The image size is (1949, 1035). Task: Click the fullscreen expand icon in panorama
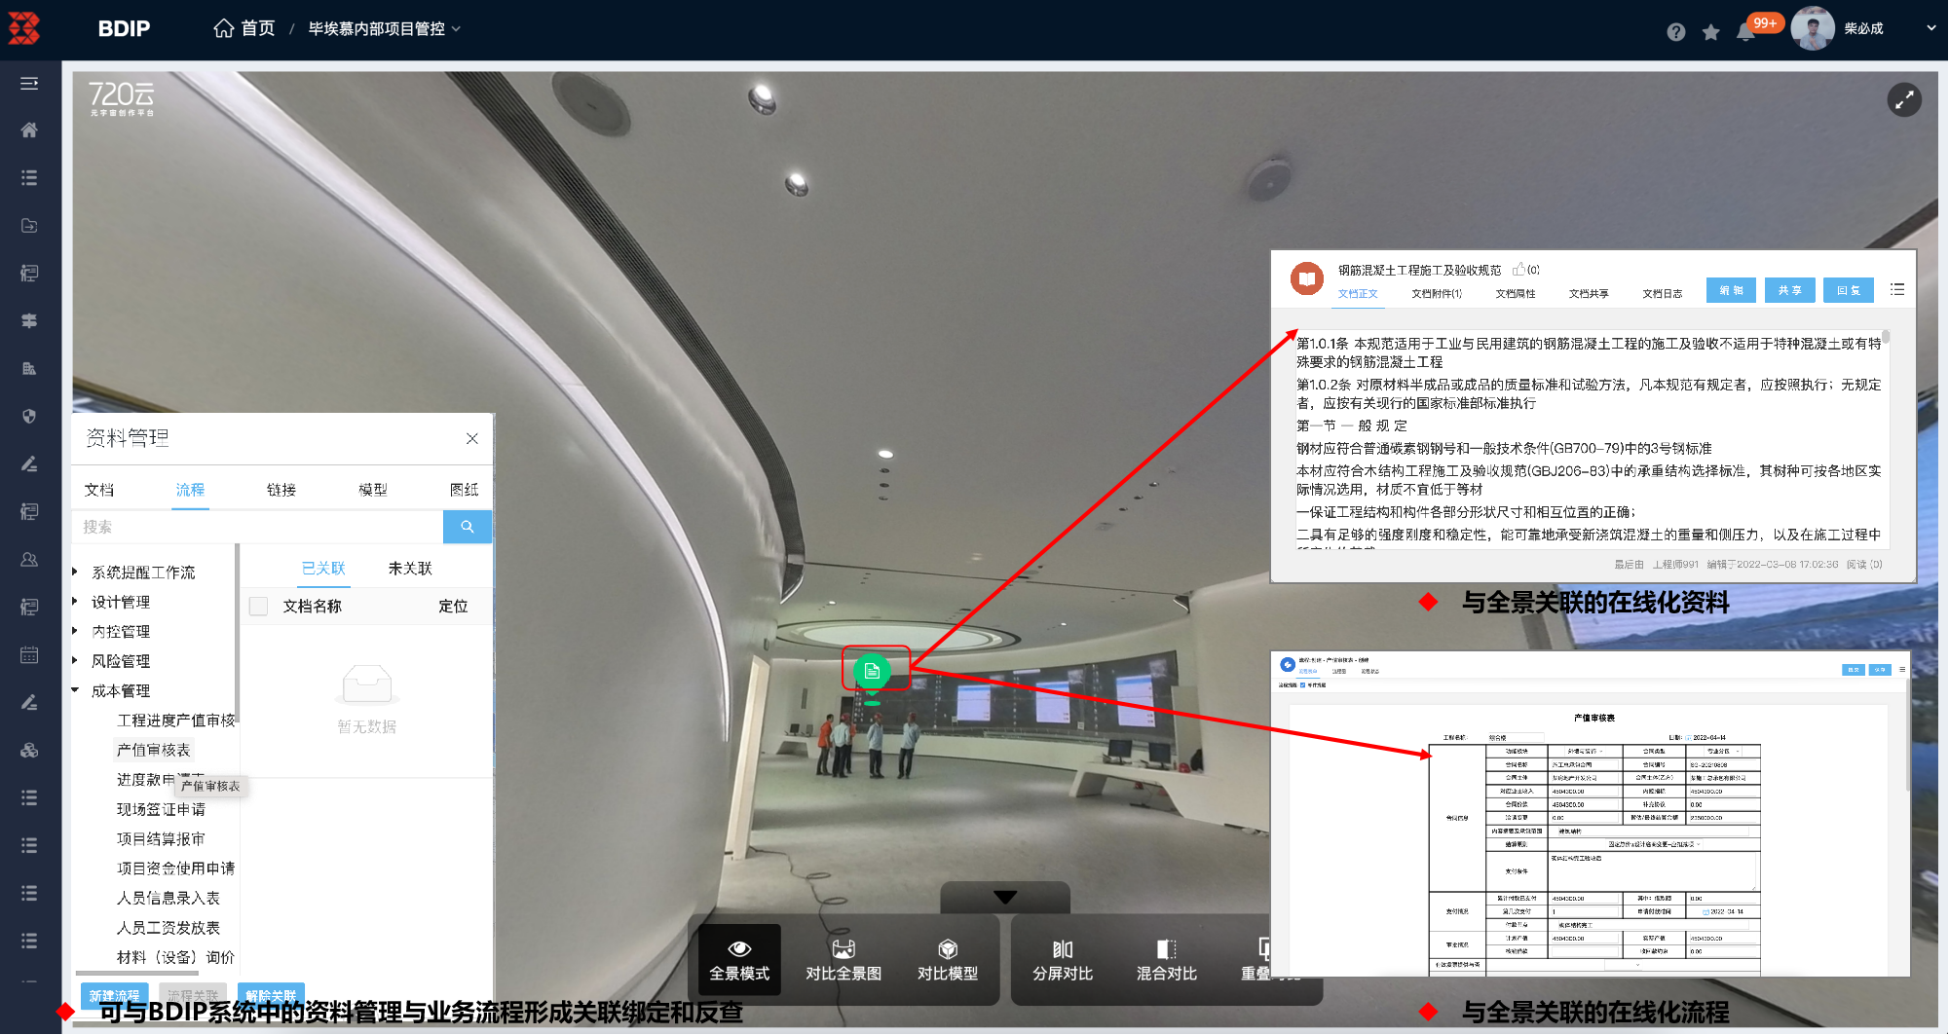click(x=1904, y=99)
